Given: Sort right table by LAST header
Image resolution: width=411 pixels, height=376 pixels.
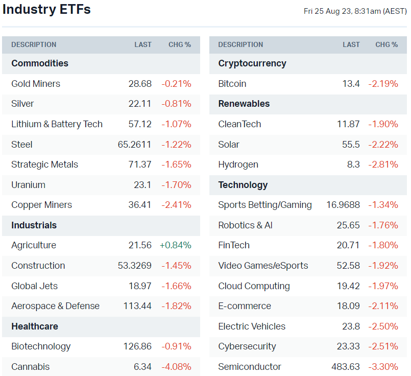Looking at the screenshot, I should coord(351,45).
